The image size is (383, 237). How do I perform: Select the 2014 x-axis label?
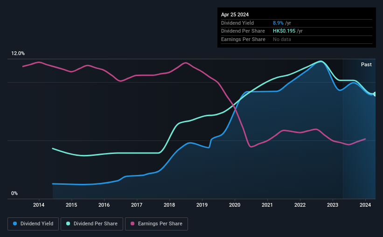39,205
